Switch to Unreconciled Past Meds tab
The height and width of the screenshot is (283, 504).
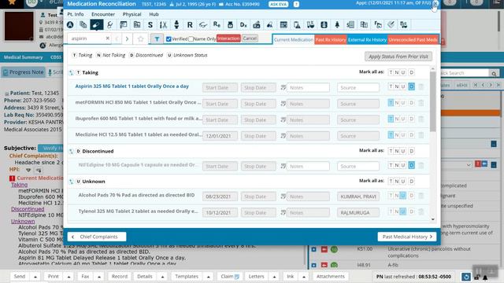click(413, 39)
